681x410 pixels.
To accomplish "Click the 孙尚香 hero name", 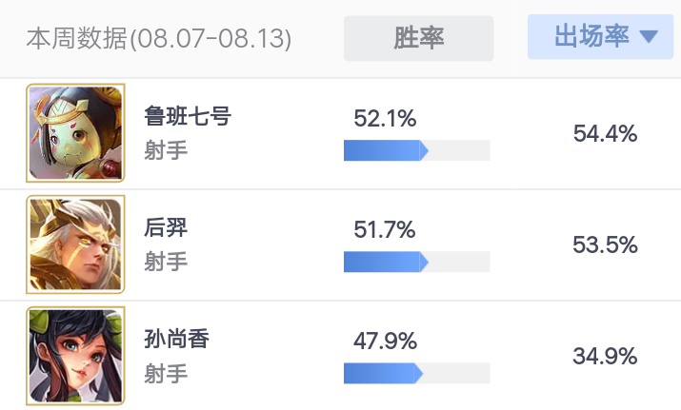I will coord(176,339).
